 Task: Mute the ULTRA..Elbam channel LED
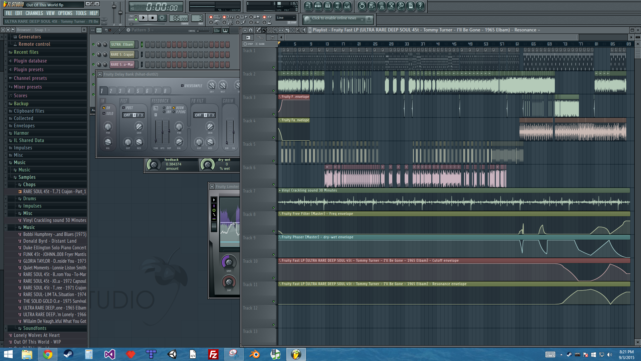pyautogui.click(x=93, y=44)
